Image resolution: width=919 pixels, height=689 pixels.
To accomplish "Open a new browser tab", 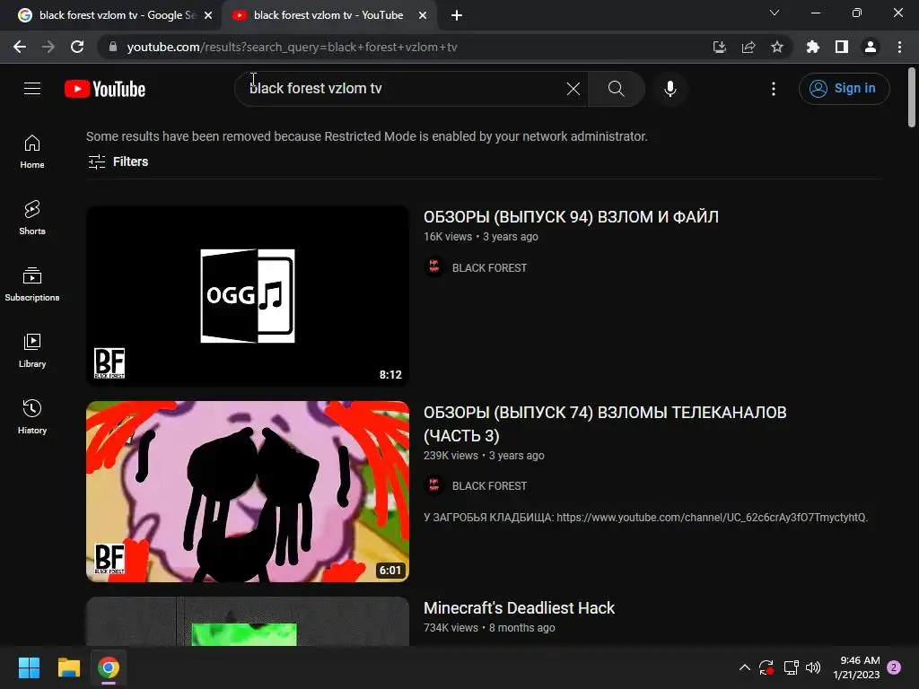I will (457, 15).
